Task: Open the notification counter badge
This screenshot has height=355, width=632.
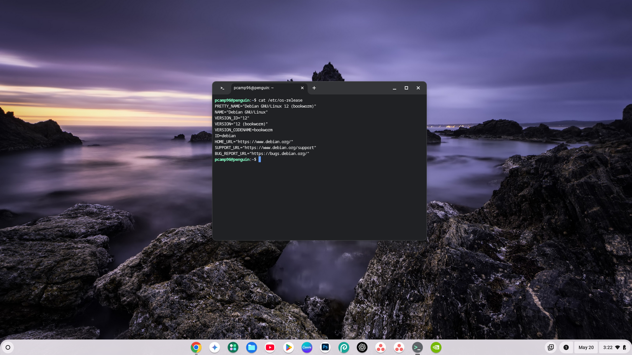Action: pyautogui.click(x=566, y=347)
